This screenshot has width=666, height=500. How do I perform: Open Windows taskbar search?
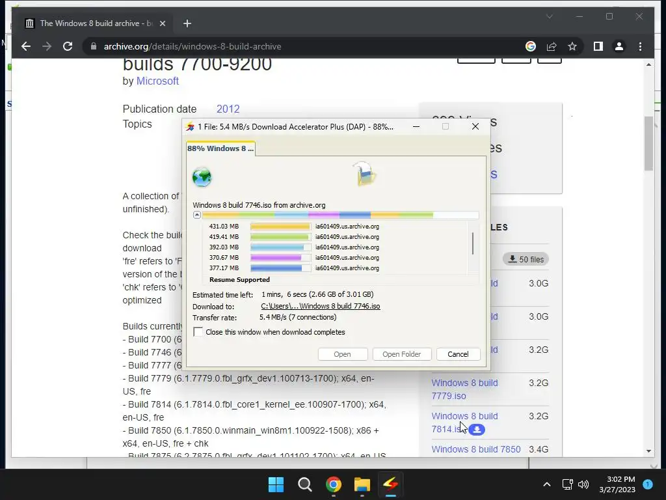pyautogui.click(x=304, y=484)
